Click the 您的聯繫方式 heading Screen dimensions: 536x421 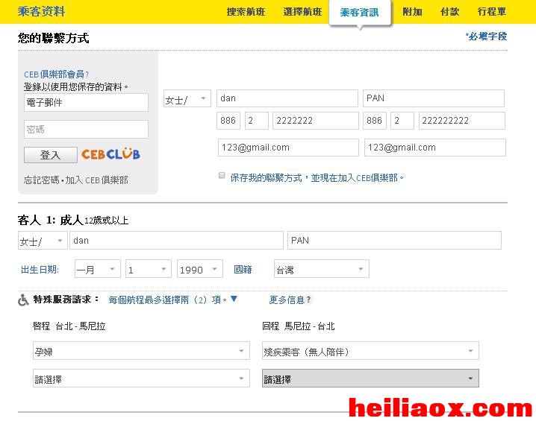[x=53, y=38]
